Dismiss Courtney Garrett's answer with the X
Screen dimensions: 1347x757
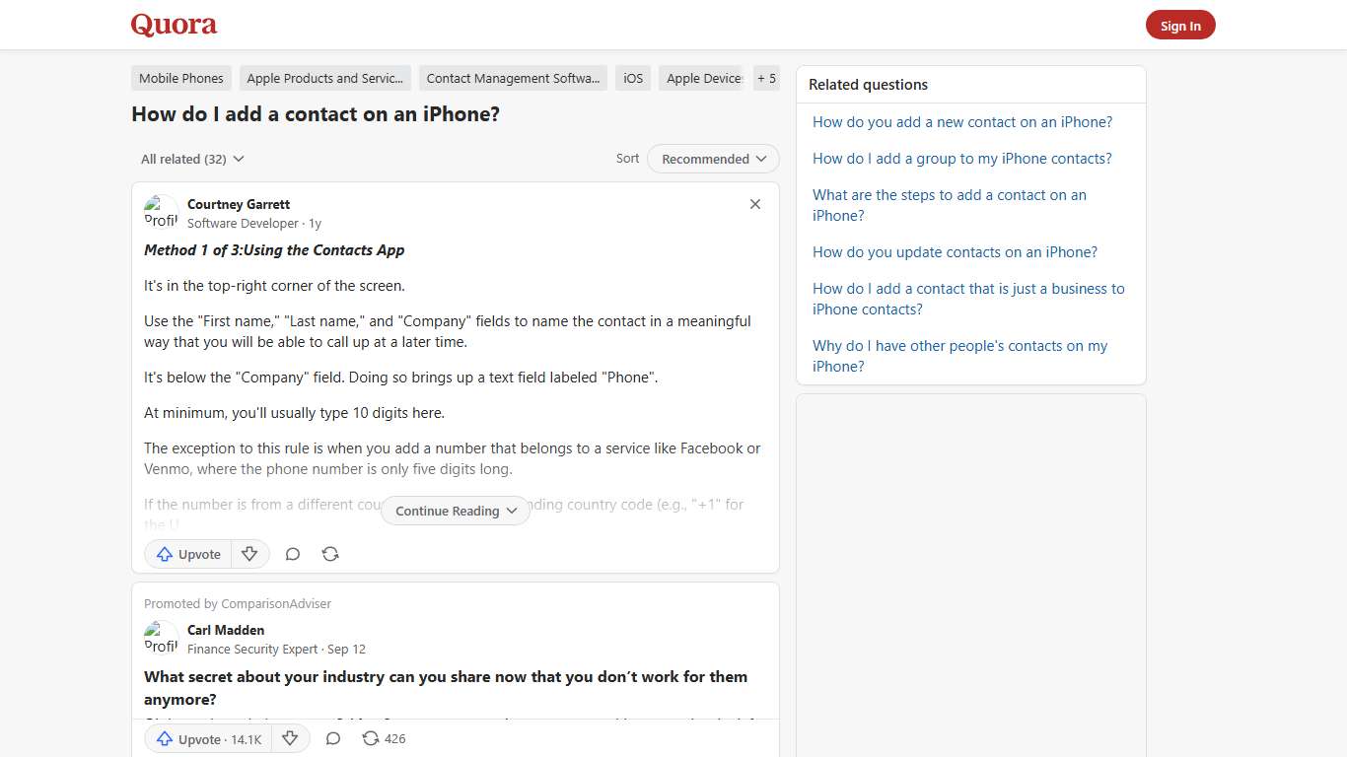pos(755,204)
